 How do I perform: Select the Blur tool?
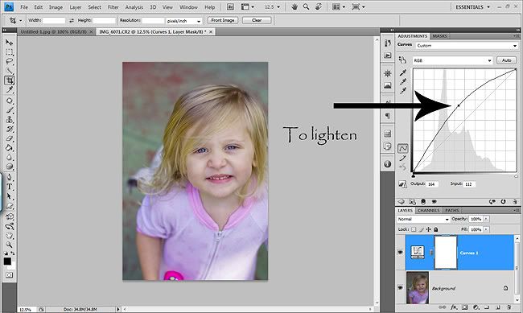click(x=9, y=157)
